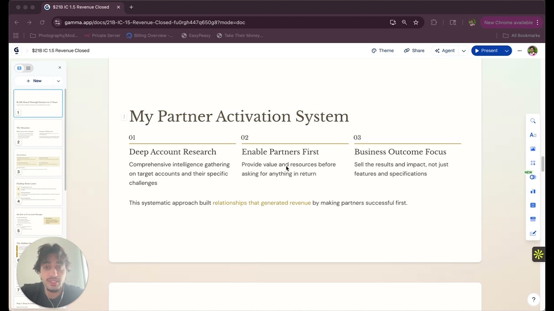Click the document title in the breadcrumb

pyautogui.click(x=61, y=51)
